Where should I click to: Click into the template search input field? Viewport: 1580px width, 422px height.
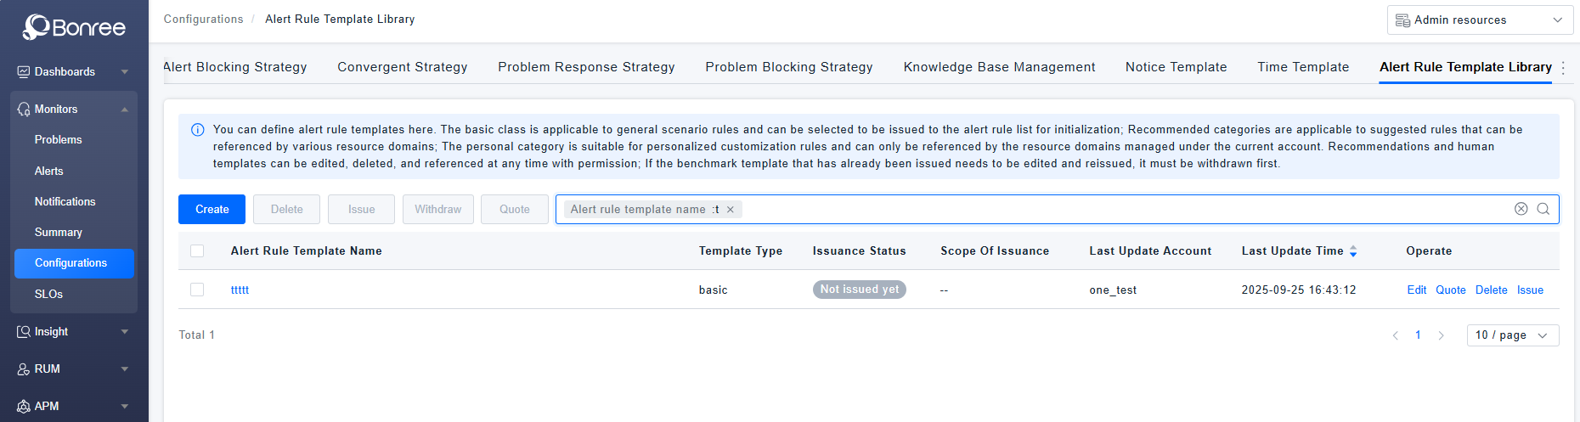pos(1104,209)
